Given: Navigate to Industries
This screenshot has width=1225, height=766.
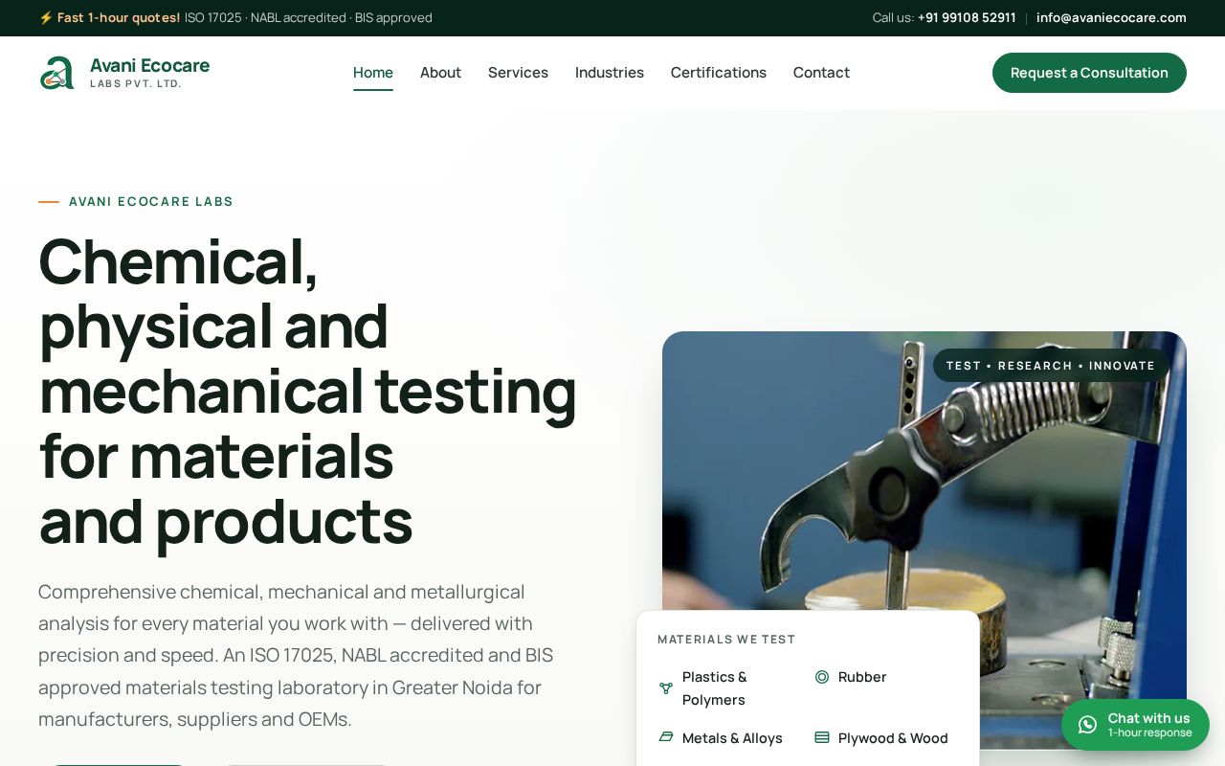Looking at the screenshot, I should [x=610, y=73].
